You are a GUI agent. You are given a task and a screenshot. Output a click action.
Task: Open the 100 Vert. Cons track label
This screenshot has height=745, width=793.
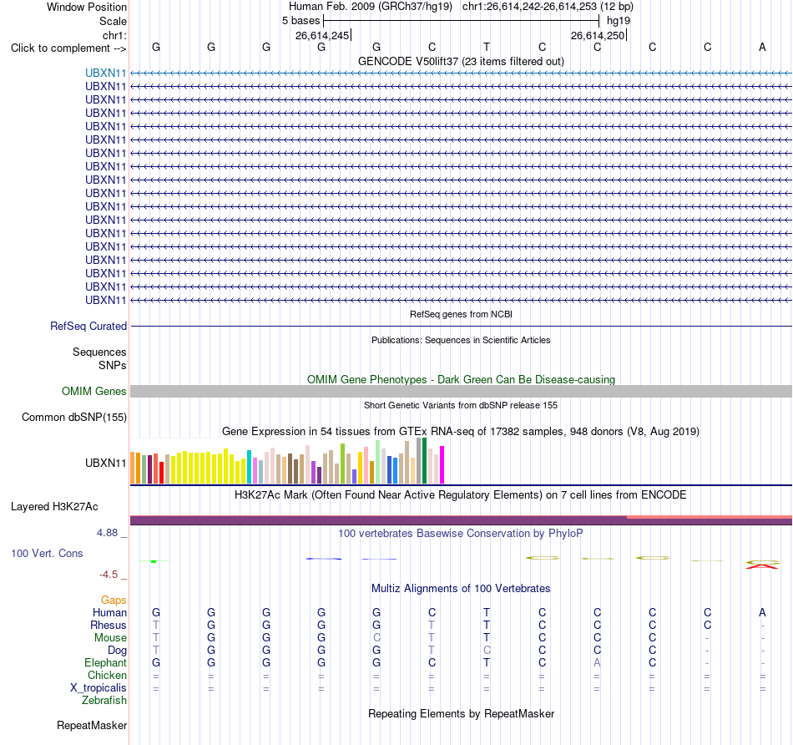(x=47, y=553)
